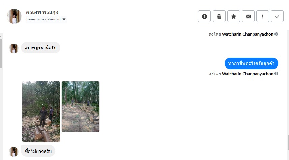Select the blue ทำอาชีพอะไรครับลูกค้า message bubble
The height and width of the screenshot is (160, 289).
pyautogui.click(x=251, y=63)
